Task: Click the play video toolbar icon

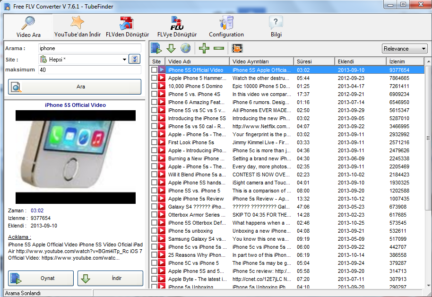Action: 156,48
